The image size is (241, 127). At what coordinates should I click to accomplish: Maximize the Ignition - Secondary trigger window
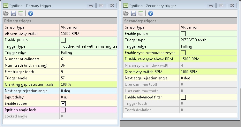221,5
